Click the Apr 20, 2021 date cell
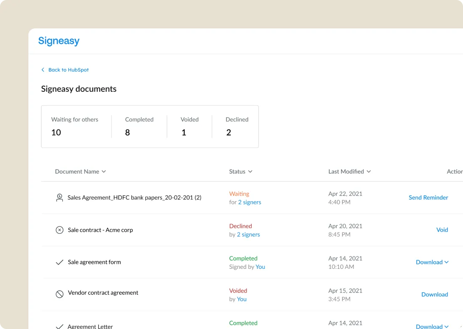Screen dimensions: 463x329 tap(345, 226)
